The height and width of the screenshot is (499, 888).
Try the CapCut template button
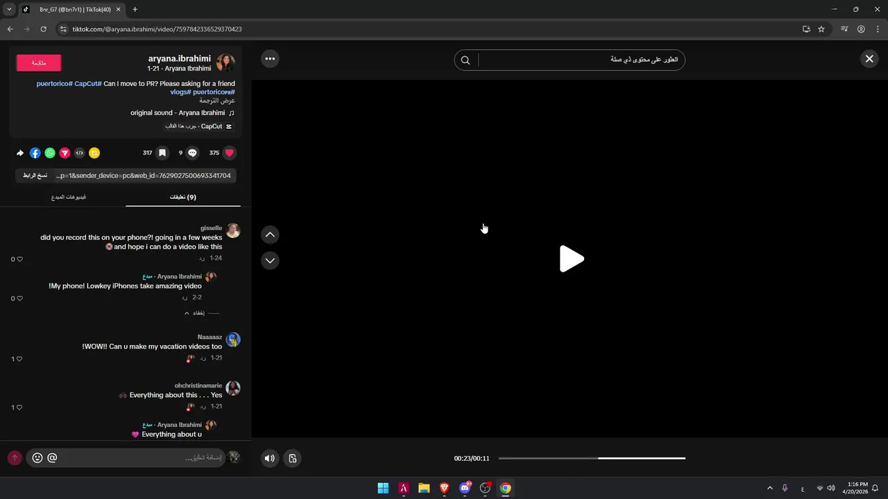tap(199, 127)
